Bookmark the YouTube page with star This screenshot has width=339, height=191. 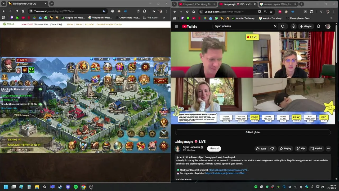(271, 12)
